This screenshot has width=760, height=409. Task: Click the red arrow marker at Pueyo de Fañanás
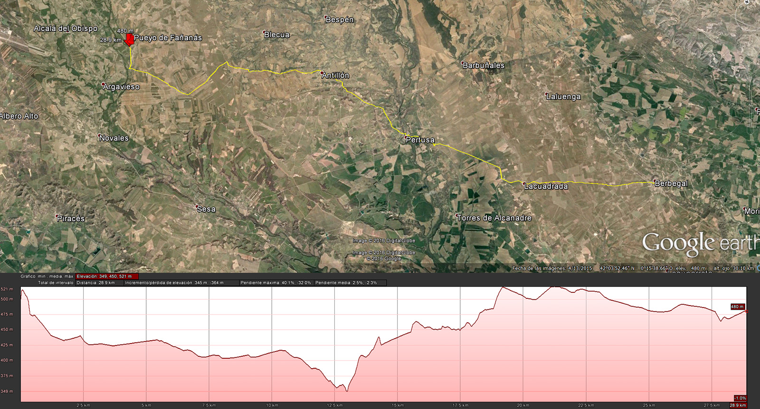pos(129,41)
